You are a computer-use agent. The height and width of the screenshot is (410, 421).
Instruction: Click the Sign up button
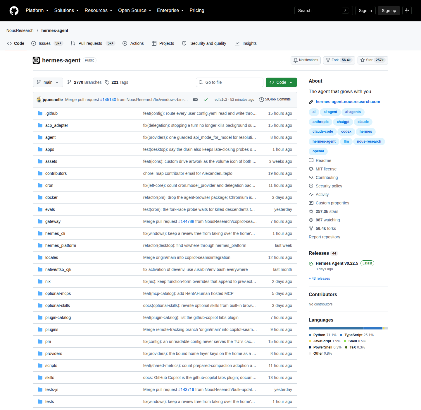click(389, 11)
